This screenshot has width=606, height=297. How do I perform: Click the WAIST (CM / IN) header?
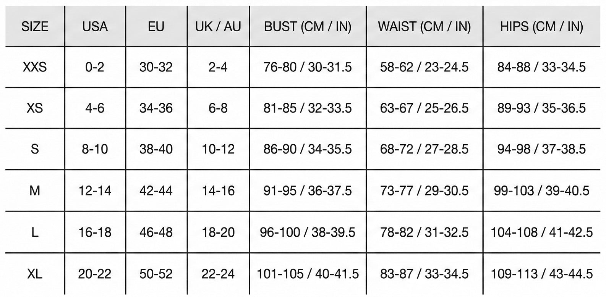pyautogui.click(x=424, y=27)
